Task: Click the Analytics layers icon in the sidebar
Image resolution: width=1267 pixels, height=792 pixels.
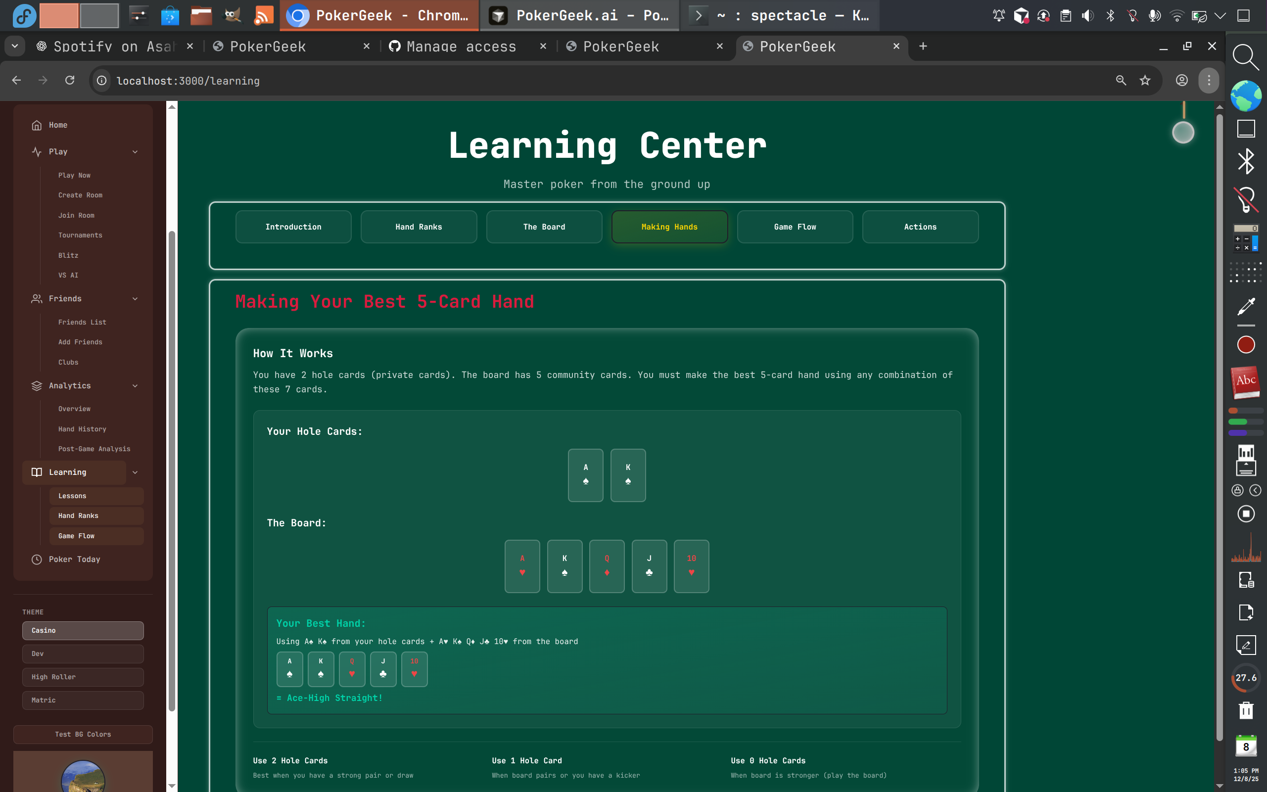Action: point(37,385)
